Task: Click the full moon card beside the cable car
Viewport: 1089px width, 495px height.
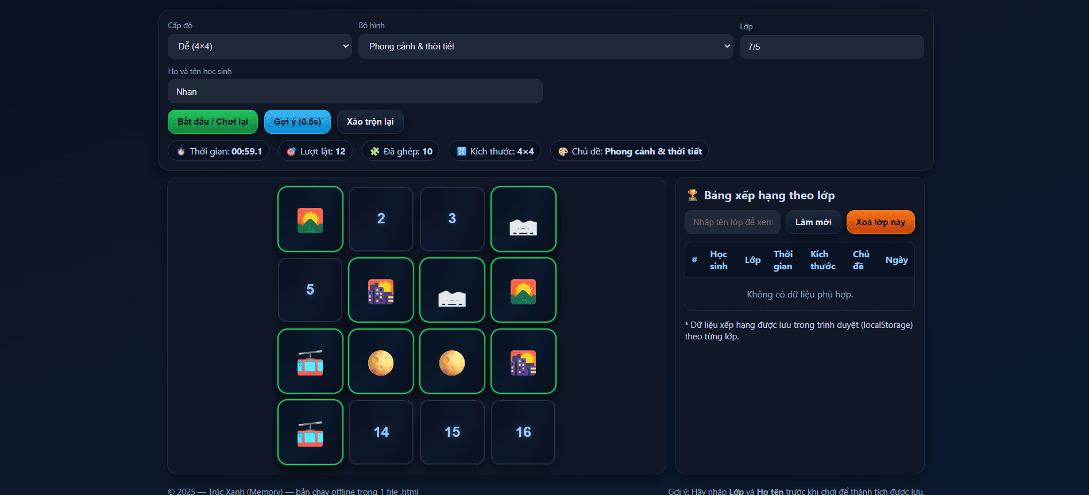Action: click(381, 361)
